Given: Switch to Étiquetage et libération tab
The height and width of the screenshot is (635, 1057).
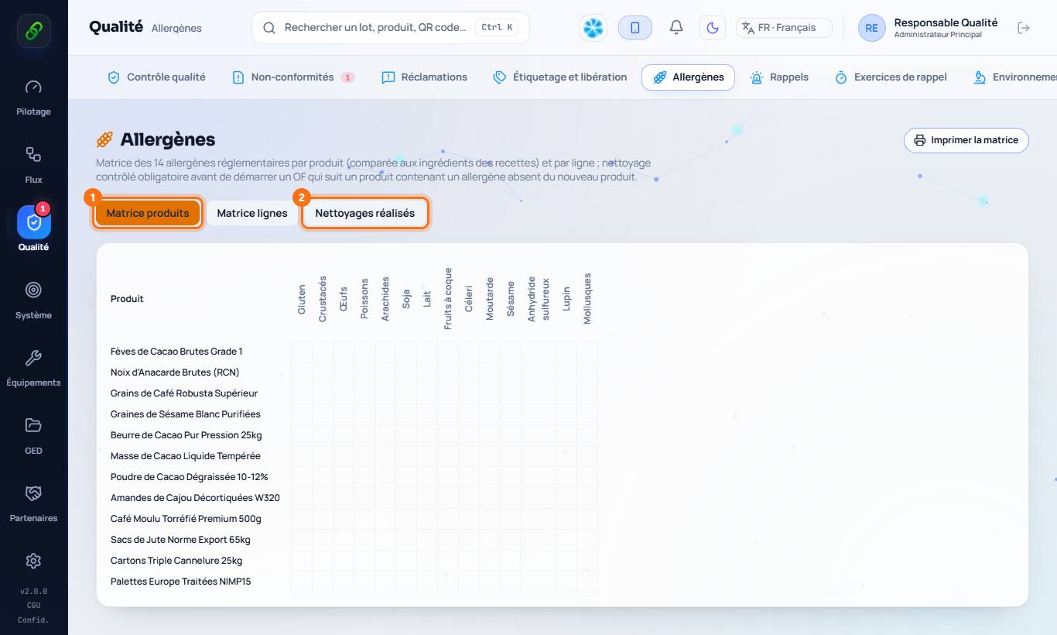Looking at the screenshot, I should coord(560,77).
